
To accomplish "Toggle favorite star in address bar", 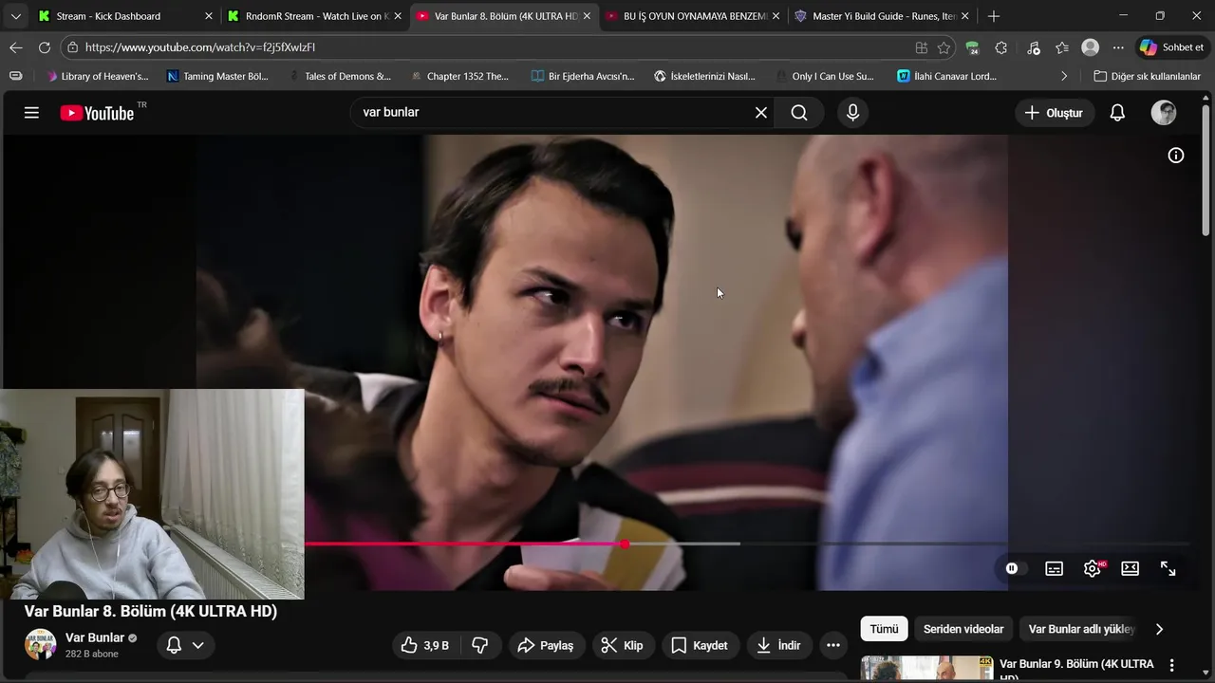I will [x=944, y=47].
